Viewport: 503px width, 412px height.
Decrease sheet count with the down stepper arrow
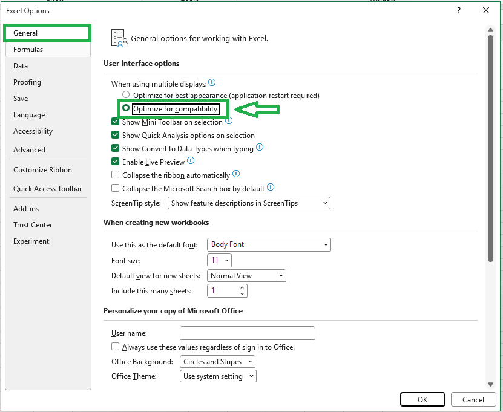point(242,294)
